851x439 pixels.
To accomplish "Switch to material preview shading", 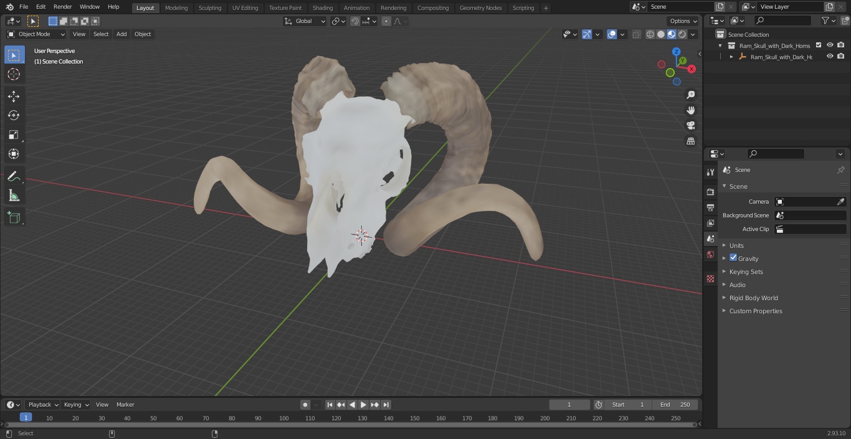I will pos(672,34).
